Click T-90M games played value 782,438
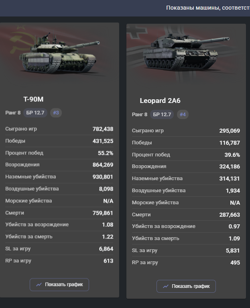The image size is (250, 308). click(103, 129)
